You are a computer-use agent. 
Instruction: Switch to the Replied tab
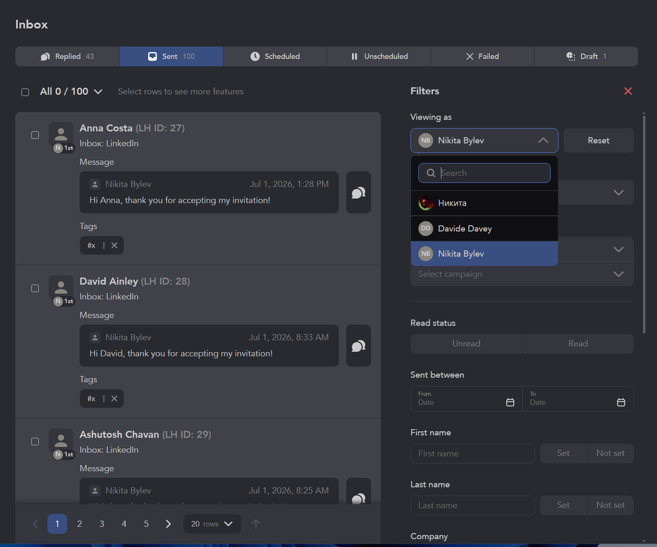click(67, 56)
